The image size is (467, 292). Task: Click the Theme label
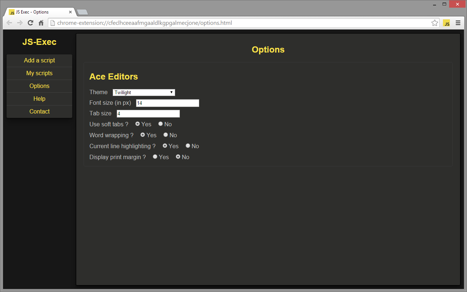coord(99,92)
